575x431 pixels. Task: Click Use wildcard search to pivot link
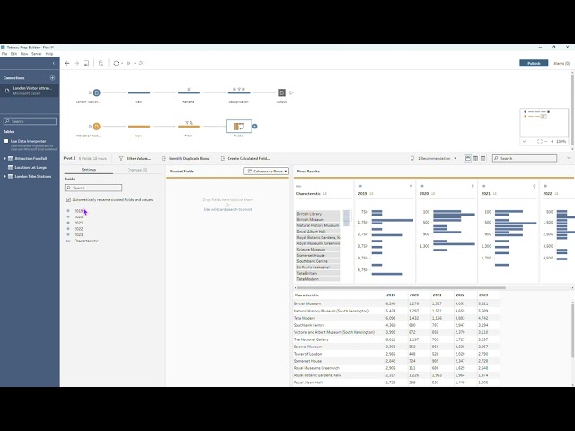tap(227, 209)
